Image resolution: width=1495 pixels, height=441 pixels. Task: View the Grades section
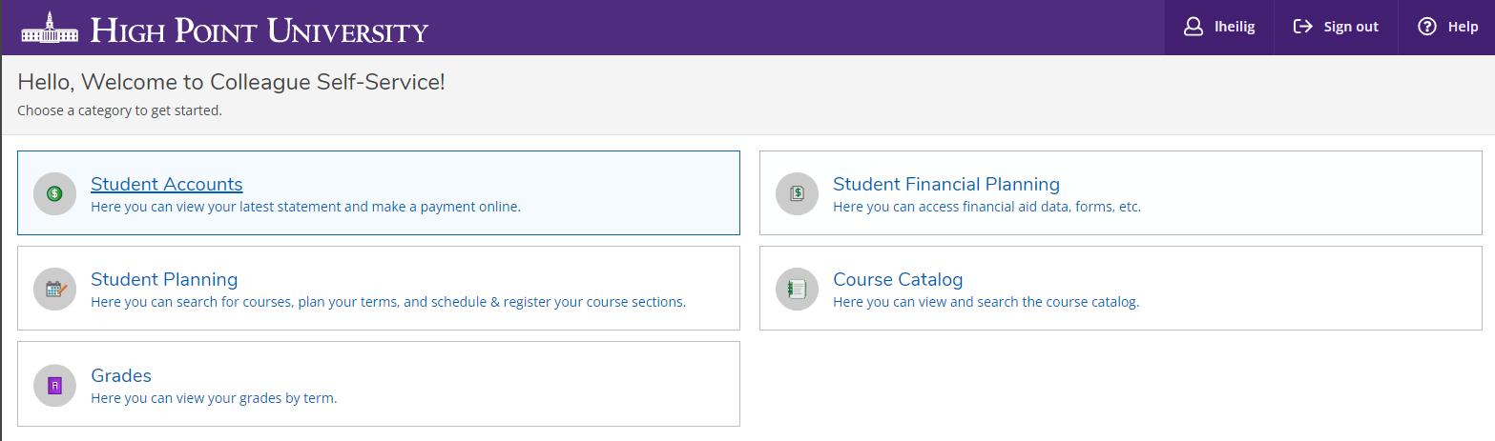click(121, 375)
